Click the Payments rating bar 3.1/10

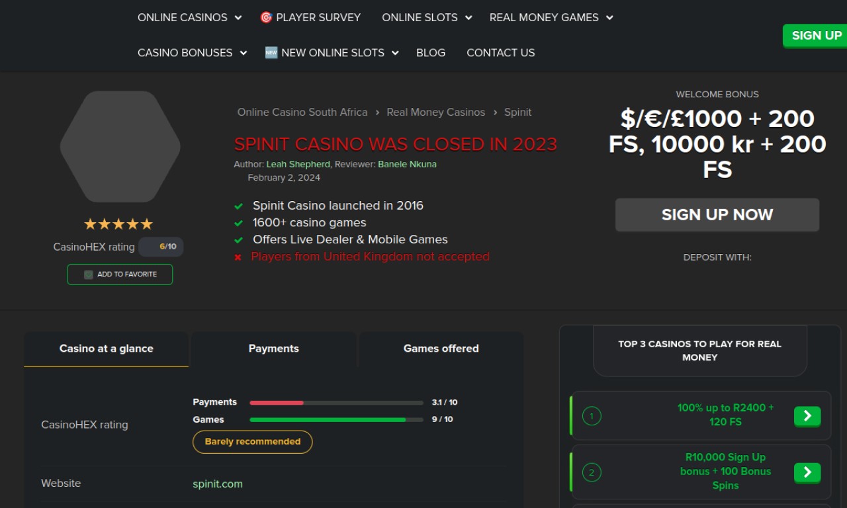336,403
